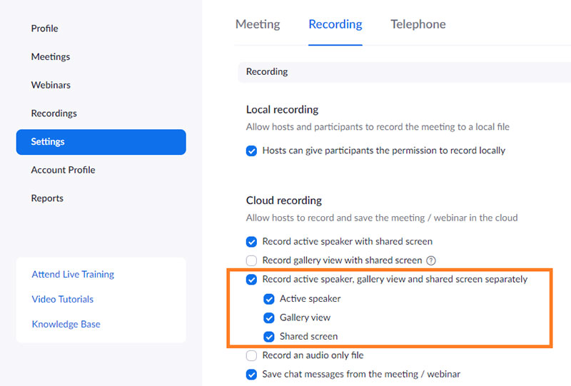Screen dimensions: 571x386
Task: Click the Local recording heading
Action: point(282,110)
